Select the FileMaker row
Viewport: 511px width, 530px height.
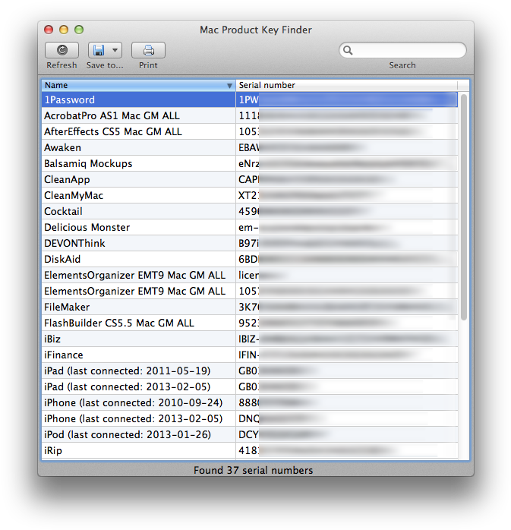(x=138, y=307)
